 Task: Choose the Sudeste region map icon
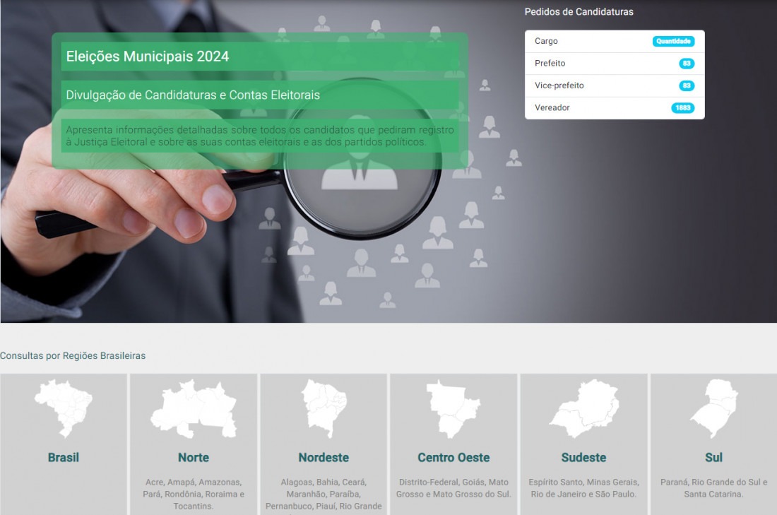(584, 408)
